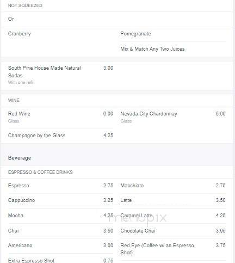
Task: Click the Americano item
Action: click(60, 246)
